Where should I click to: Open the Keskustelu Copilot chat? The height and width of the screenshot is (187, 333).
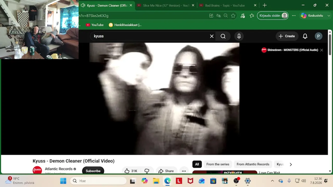pos(312,16)
